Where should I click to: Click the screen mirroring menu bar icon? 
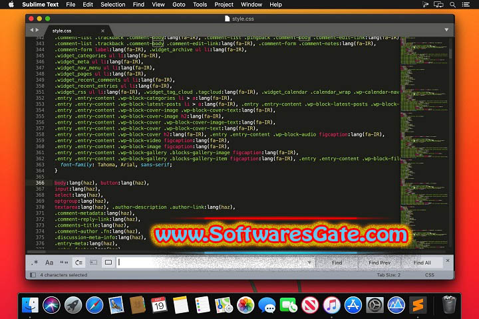pos(438,5)
